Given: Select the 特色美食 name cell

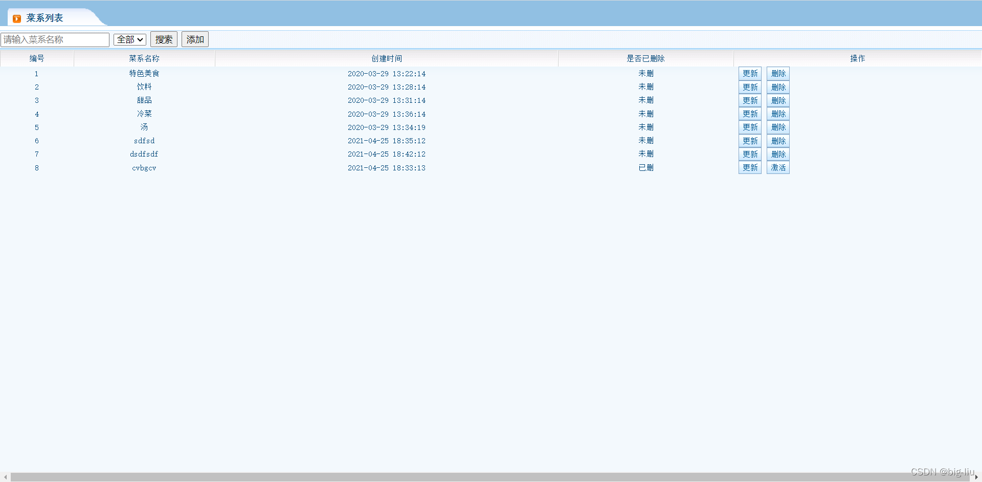Looking at the screenshot, I should coord(144,74).
